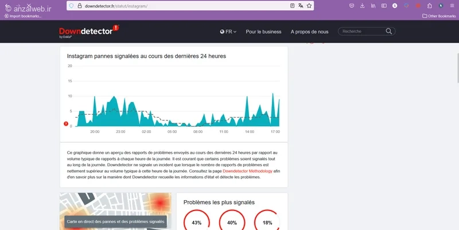The height and width of the screenshot is (230, 459).
Task: Toggle the browser sidebar icon
Action: point(384,6)
